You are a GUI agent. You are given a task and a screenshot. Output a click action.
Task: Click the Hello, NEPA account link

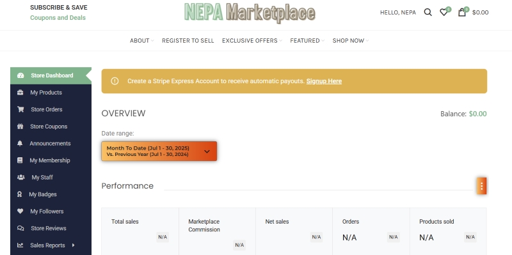point(398,12)
